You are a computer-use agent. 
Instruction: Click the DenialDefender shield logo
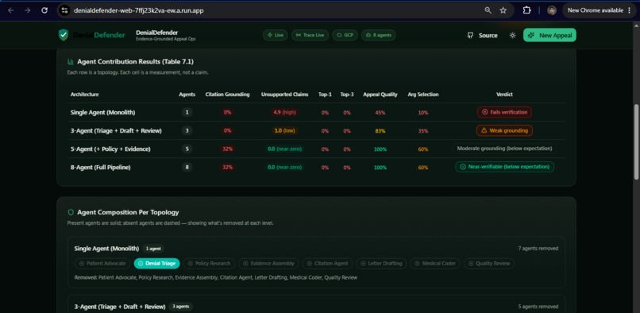pos(64,35)
